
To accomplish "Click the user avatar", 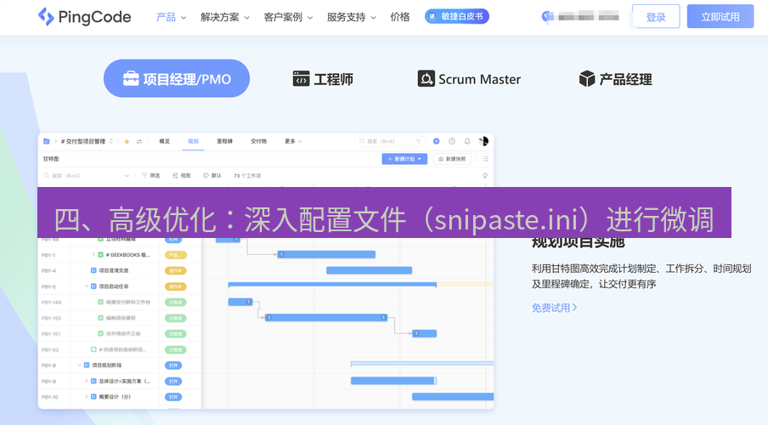I will coord(483,141).
